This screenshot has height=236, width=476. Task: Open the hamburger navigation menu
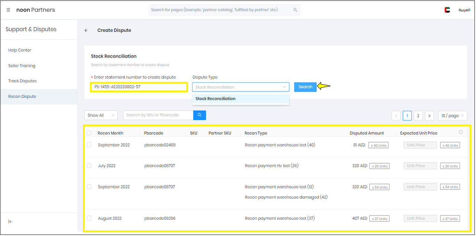point(8,10)
